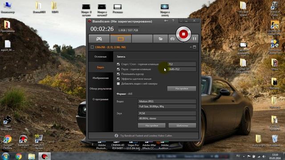Viewport: 285px width, 160px height.
Task: Open the taskbar clock and date
Action: pos(275,156)
